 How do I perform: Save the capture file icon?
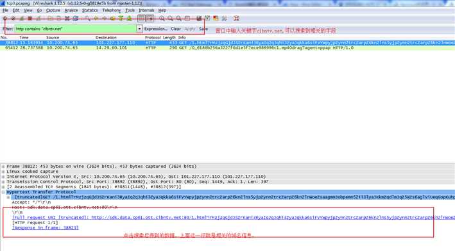tap(58, 18)
